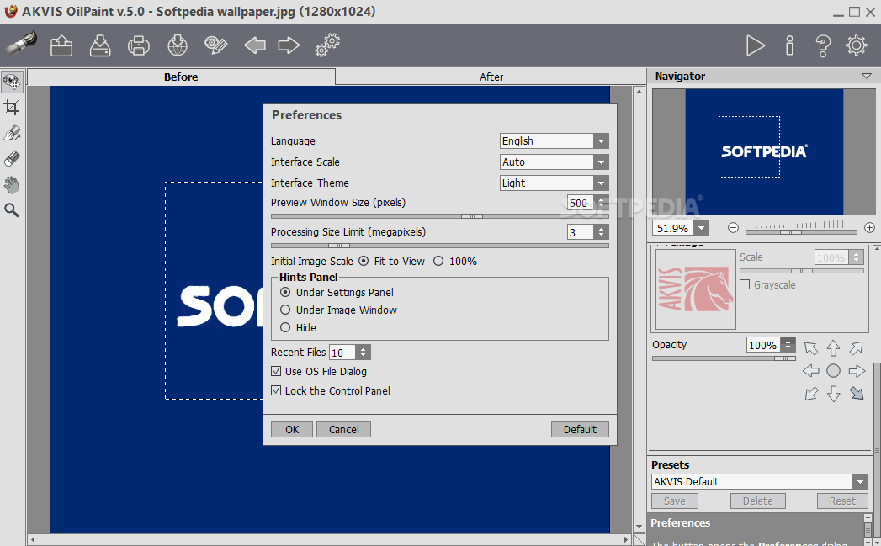Screen dimensions: 881x546
Task: Switch to the Before tab
Action: tap(181, 77)
